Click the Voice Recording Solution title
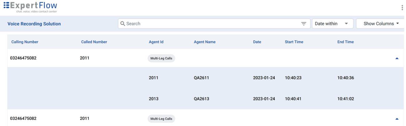The image size is (406, 126). click(34, 24)
